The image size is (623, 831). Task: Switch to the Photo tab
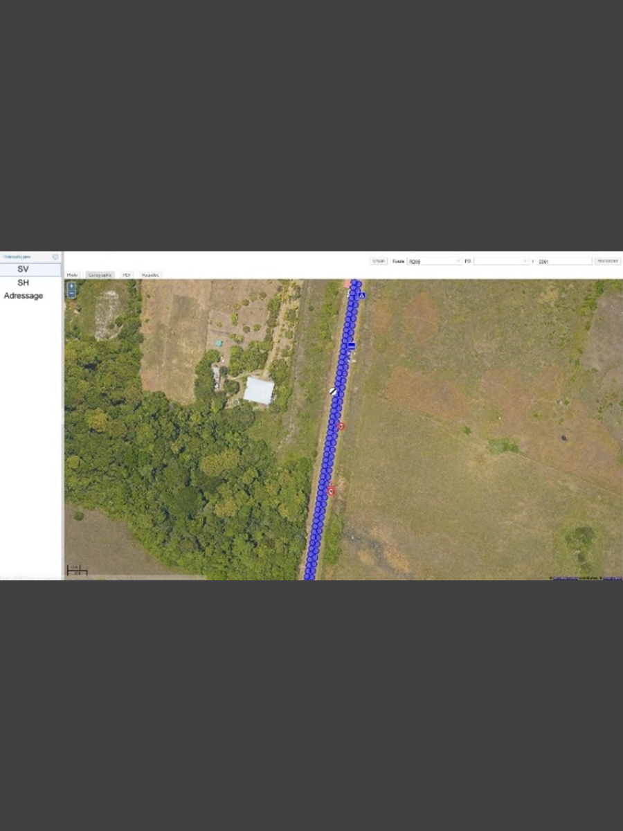[x=73, y=275]
